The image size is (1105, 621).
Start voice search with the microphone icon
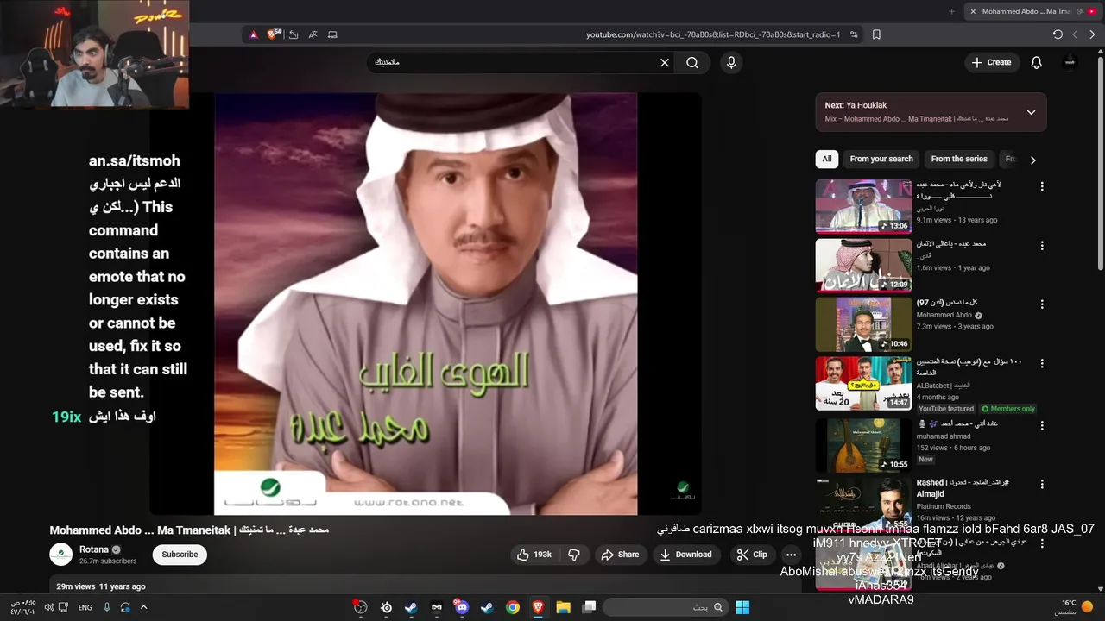(731, 63)
